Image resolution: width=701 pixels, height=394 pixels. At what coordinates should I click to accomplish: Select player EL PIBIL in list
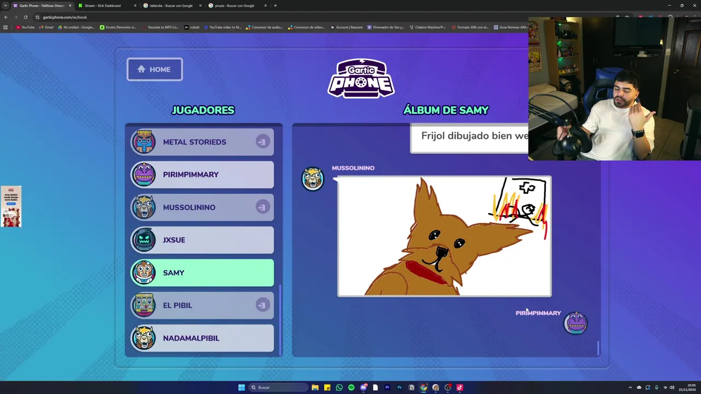202,305
